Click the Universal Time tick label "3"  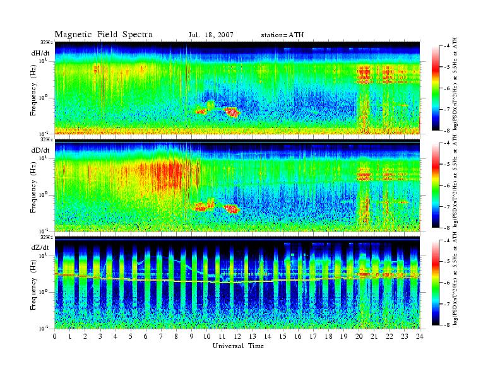tap(100, 337)
